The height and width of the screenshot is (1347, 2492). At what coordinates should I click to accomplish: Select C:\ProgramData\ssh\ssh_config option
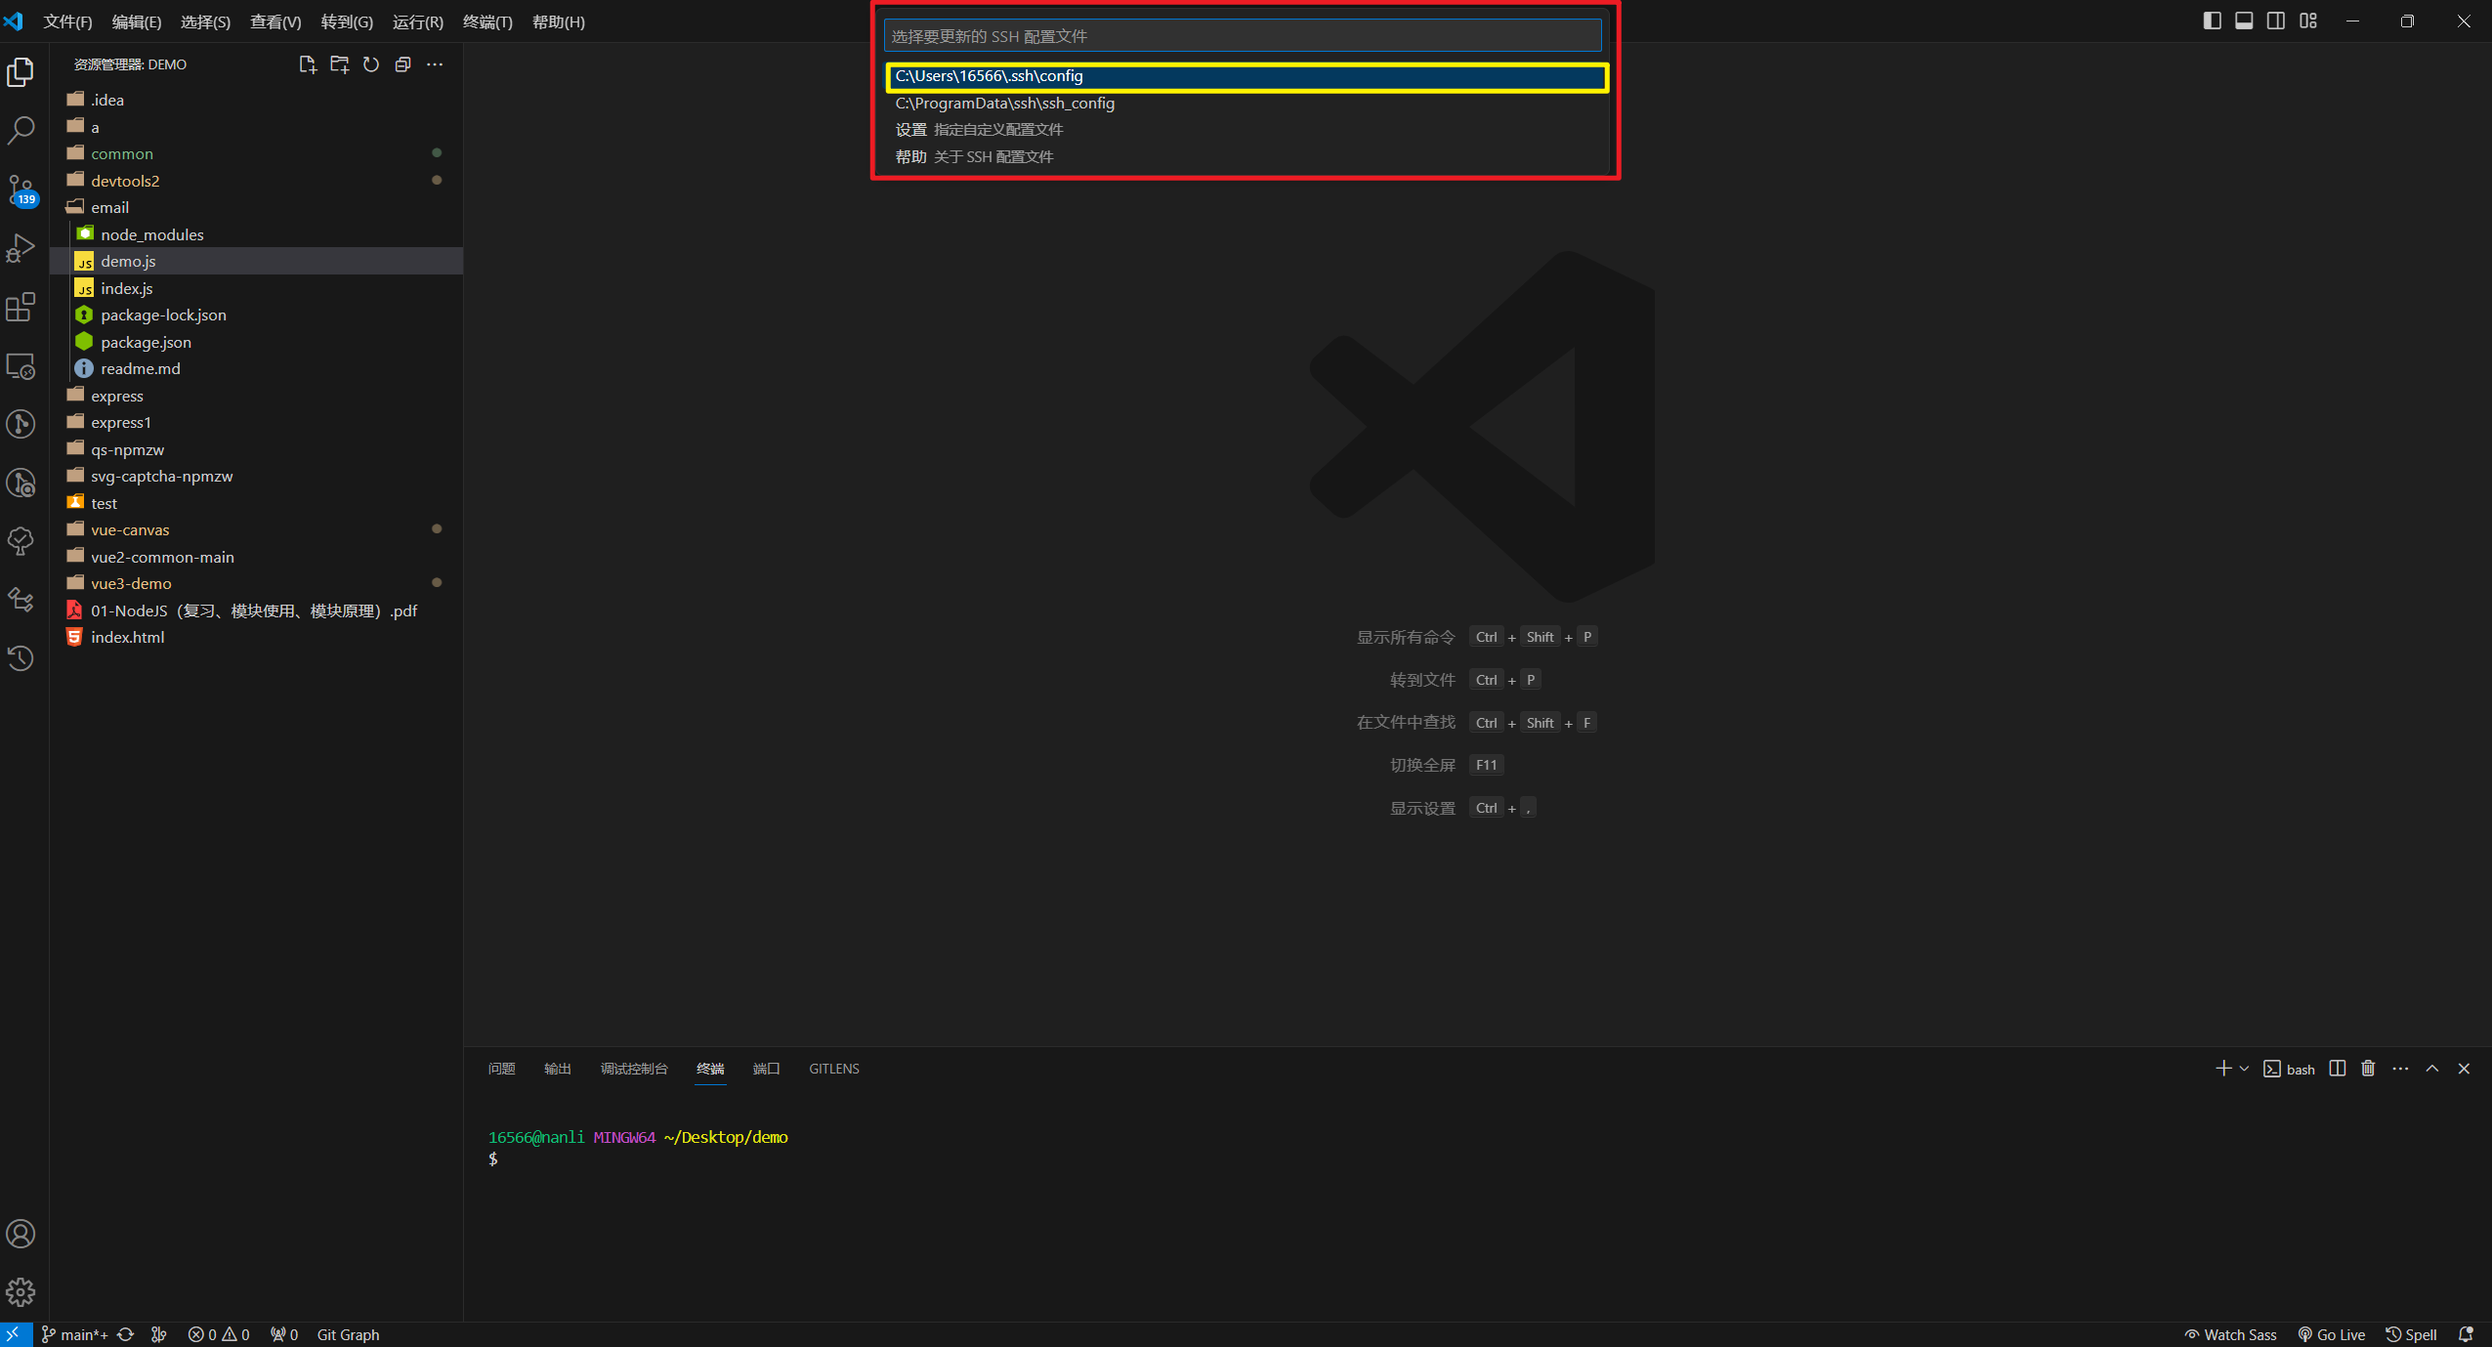[1005, 103]
